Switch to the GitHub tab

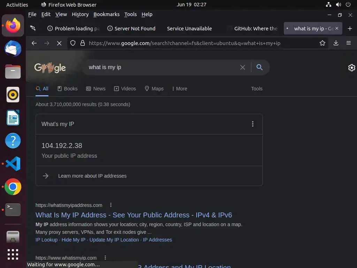[x=253, y=29]
